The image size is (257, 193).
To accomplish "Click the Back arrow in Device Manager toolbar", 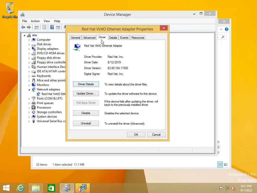I will [23, 27].
